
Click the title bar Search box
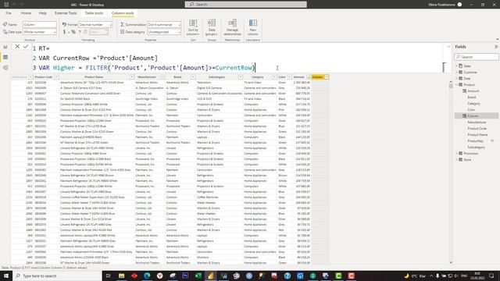click(246, 5)
